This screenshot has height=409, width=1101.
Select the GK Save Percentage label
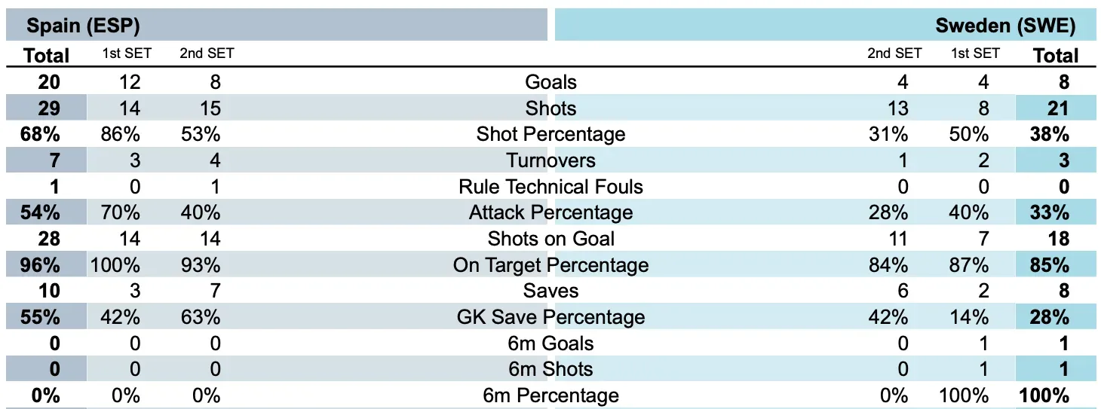click(550, 317)
